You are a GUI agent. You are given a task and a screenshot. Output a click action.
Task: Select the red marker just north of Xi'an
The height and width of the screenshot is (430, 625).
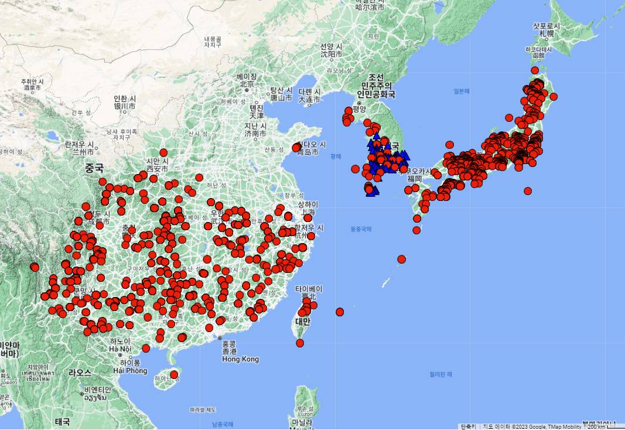[x=163, y=152]
